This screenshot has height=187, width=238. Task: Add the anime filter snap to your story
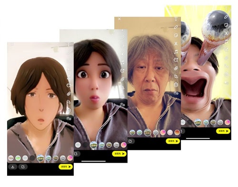click(x=23, y=167)
